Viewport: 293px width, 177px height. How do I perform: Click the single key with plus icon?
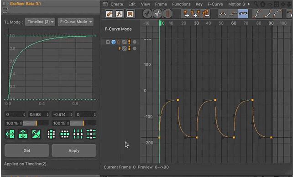pyautogui.click(x=186, y=14)
